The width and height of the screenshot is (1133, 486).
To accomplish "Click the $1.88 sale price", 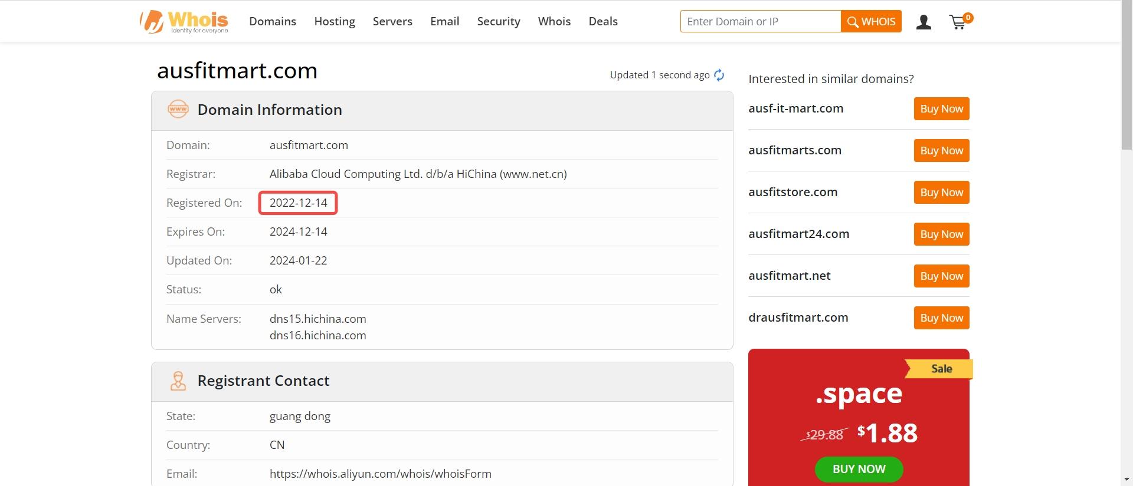I will tap(888, 433).
